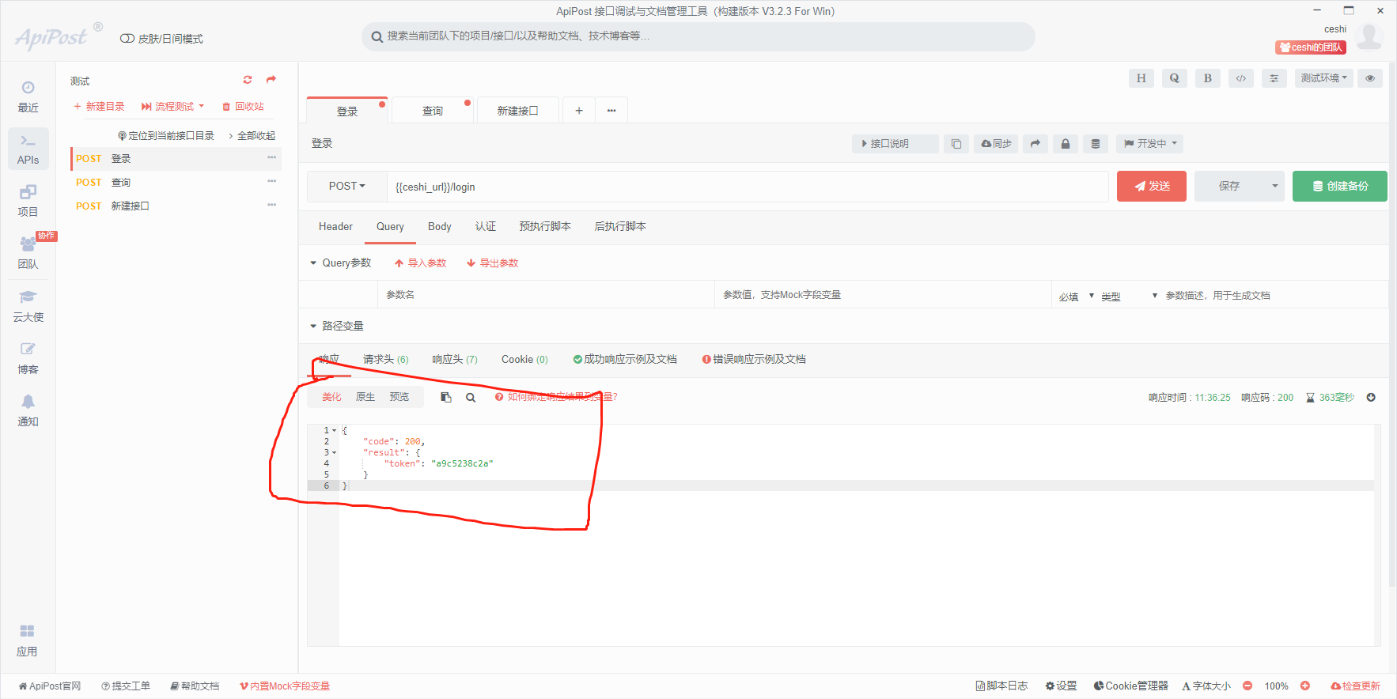Screen dimensions: 1397x699
Task: Click 导出参数 export parameters link
Action: [492, 263]
